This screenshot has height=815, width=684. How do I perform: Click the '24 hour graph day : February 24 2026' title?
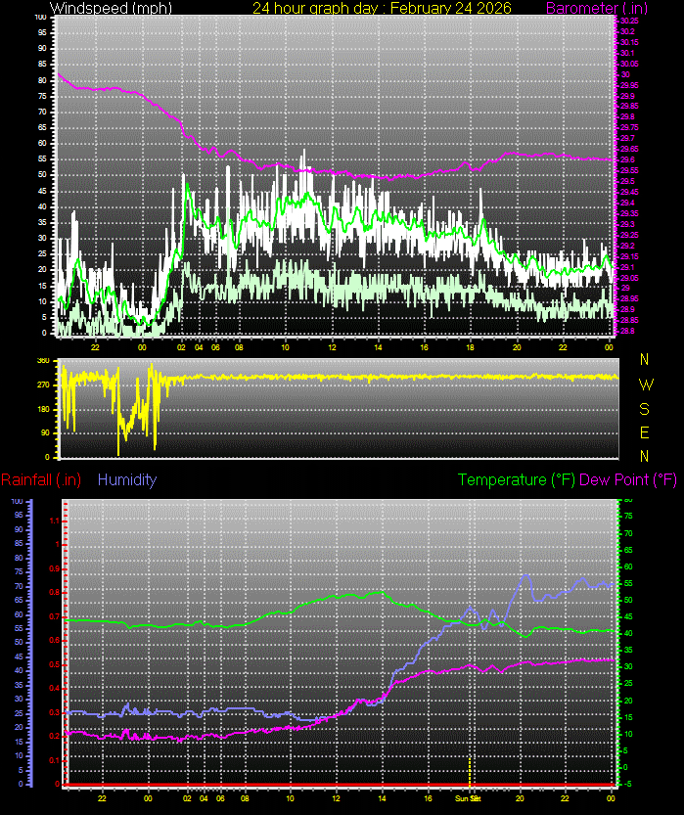click(x=382, y=8)
